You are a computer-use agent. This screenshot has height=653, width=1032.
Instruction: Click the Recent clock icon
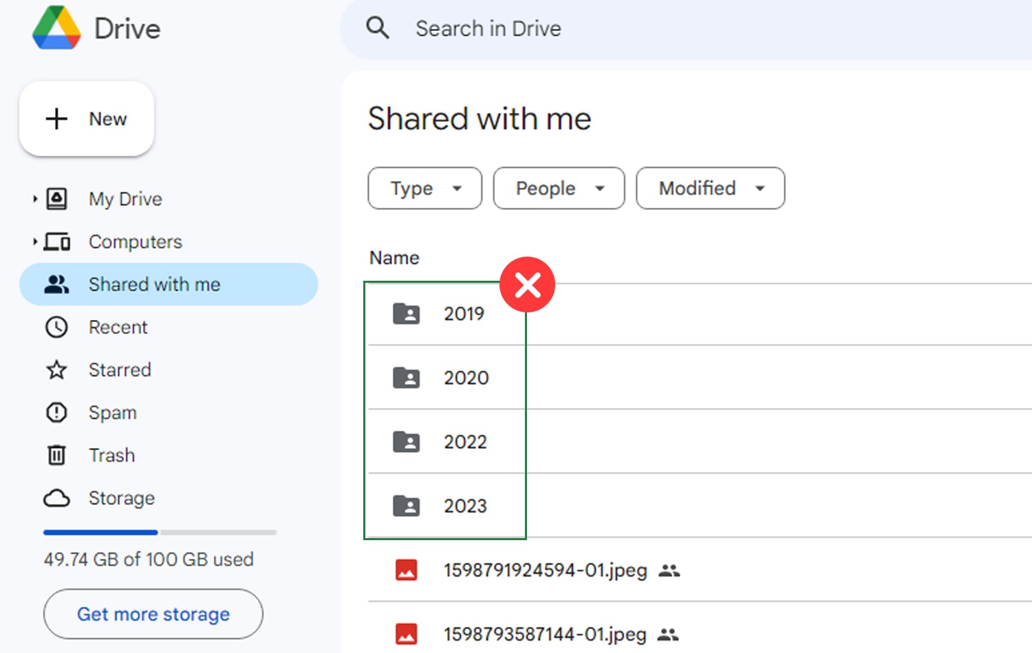(55, 327)
